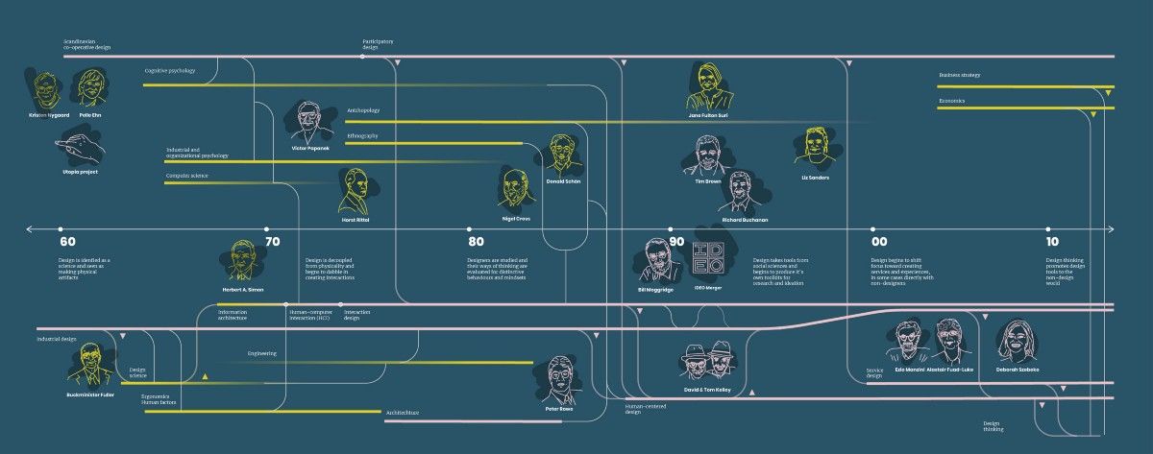Select the Economics label
Viewport: 1153px width, 454px height.
pos(951,100)
